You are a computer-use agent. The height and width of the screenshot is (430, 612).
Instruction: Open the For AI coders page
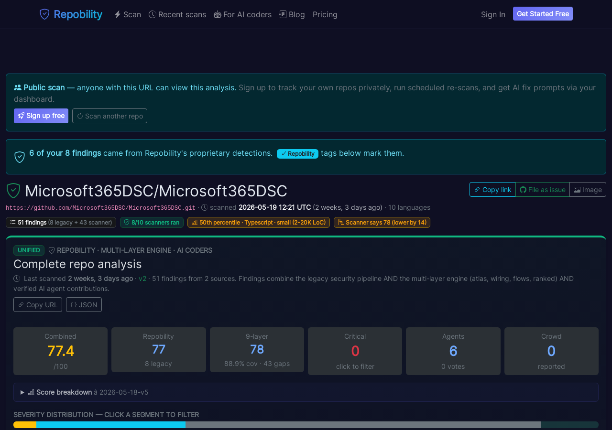[242, 14]
